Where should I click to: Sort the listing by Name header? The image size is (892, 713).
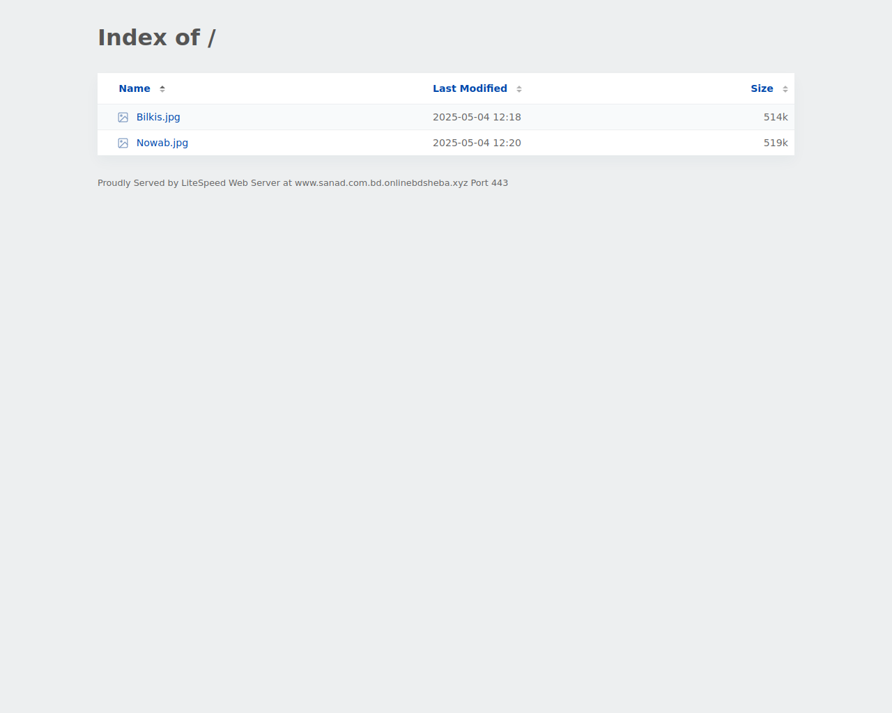pos(134,88)
